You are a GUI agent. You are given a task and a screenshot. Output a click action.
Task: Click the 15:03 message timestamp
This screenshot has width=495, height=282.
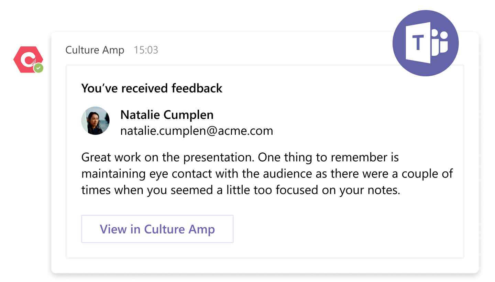click(146, 50)
